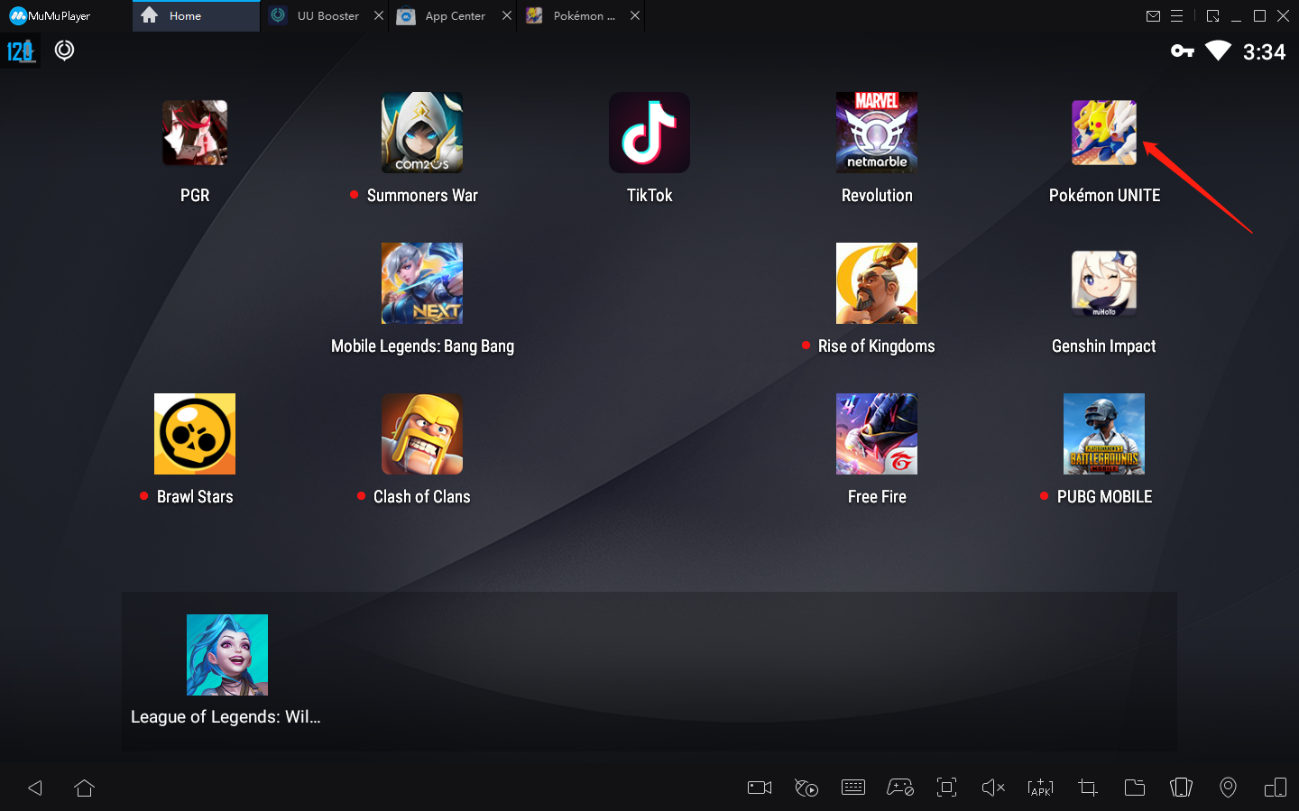
Task: Toggle emulator volume mute
Action: 993,788
